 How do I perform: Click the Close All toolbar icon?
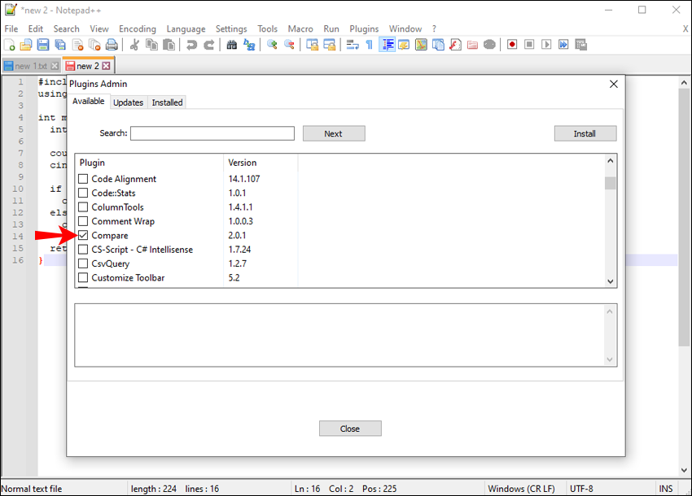tap(94, 45)
